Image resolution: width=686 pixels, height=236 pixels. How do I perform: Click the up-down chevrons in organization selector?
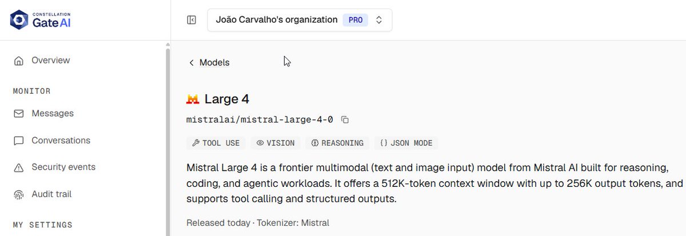pos(378,20)
